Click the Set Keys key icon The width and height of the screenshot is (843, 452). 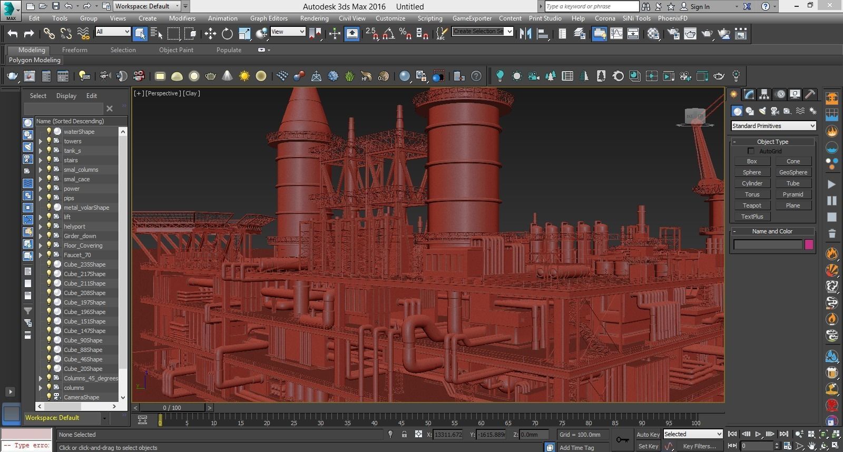point(622,440)
